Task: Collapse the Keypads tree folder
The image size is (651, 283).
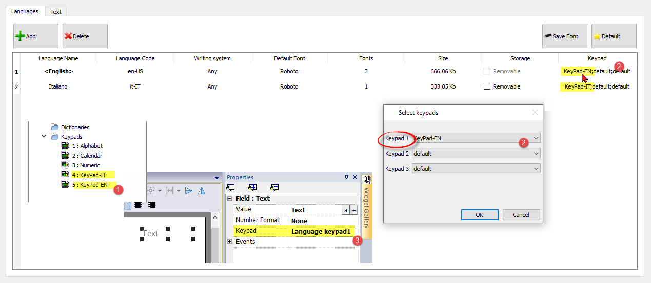Action: (x=44, y=137)
